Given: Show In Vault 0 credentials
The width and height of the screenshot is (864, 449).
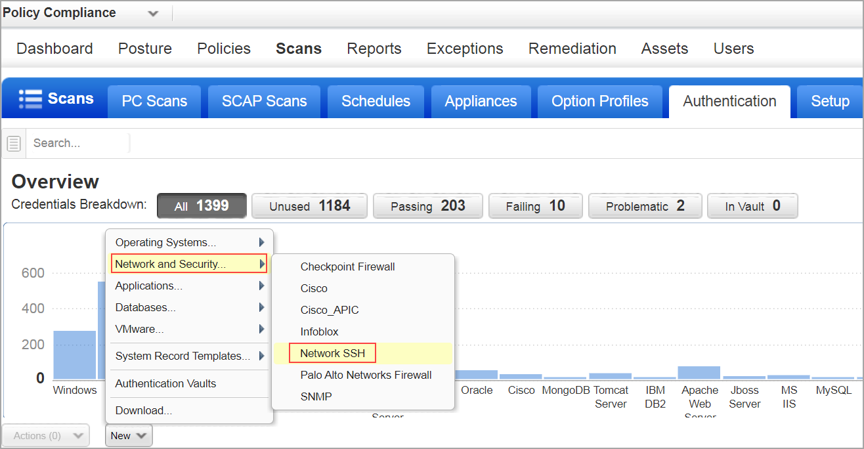Looking at the screenshot, I should click(752, 206).
